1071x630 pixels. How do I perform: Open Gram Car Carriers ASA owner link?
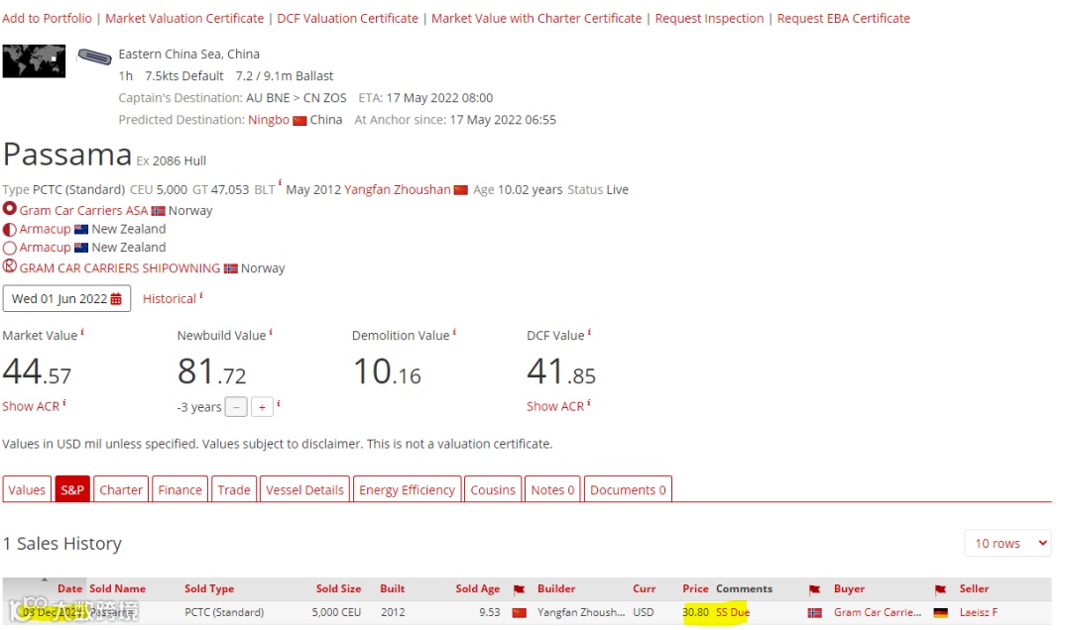(83, 211)
